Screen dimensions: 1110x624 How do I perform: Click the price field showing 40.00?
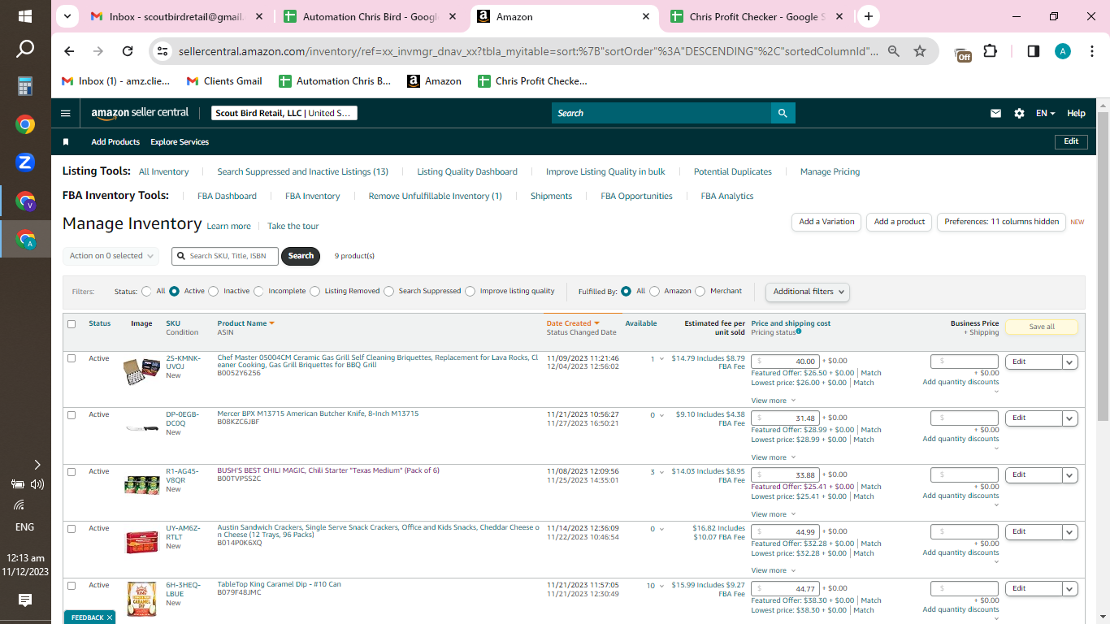(x=785, y=362)
